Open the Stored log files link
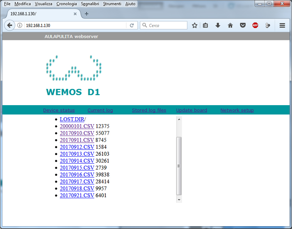This screenshot has height=229, width=292. [x=149, y=110]
